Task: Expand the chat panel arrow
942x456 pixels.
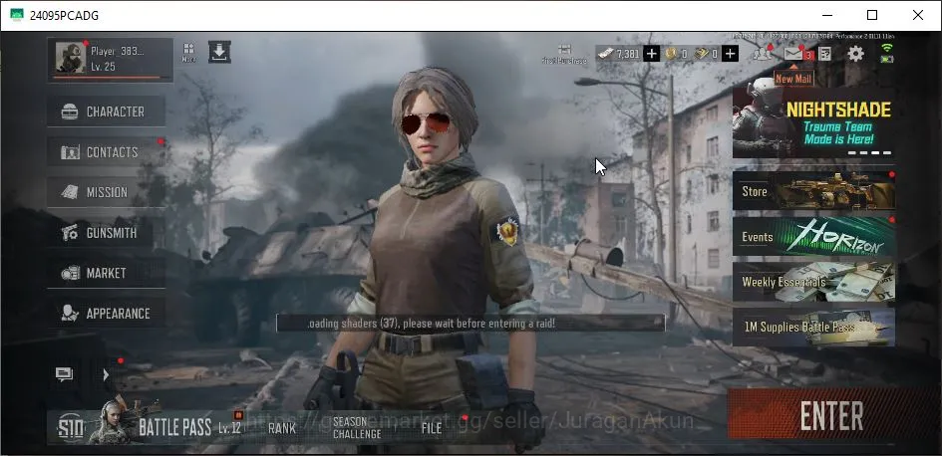Action: [x=106, y=375]
